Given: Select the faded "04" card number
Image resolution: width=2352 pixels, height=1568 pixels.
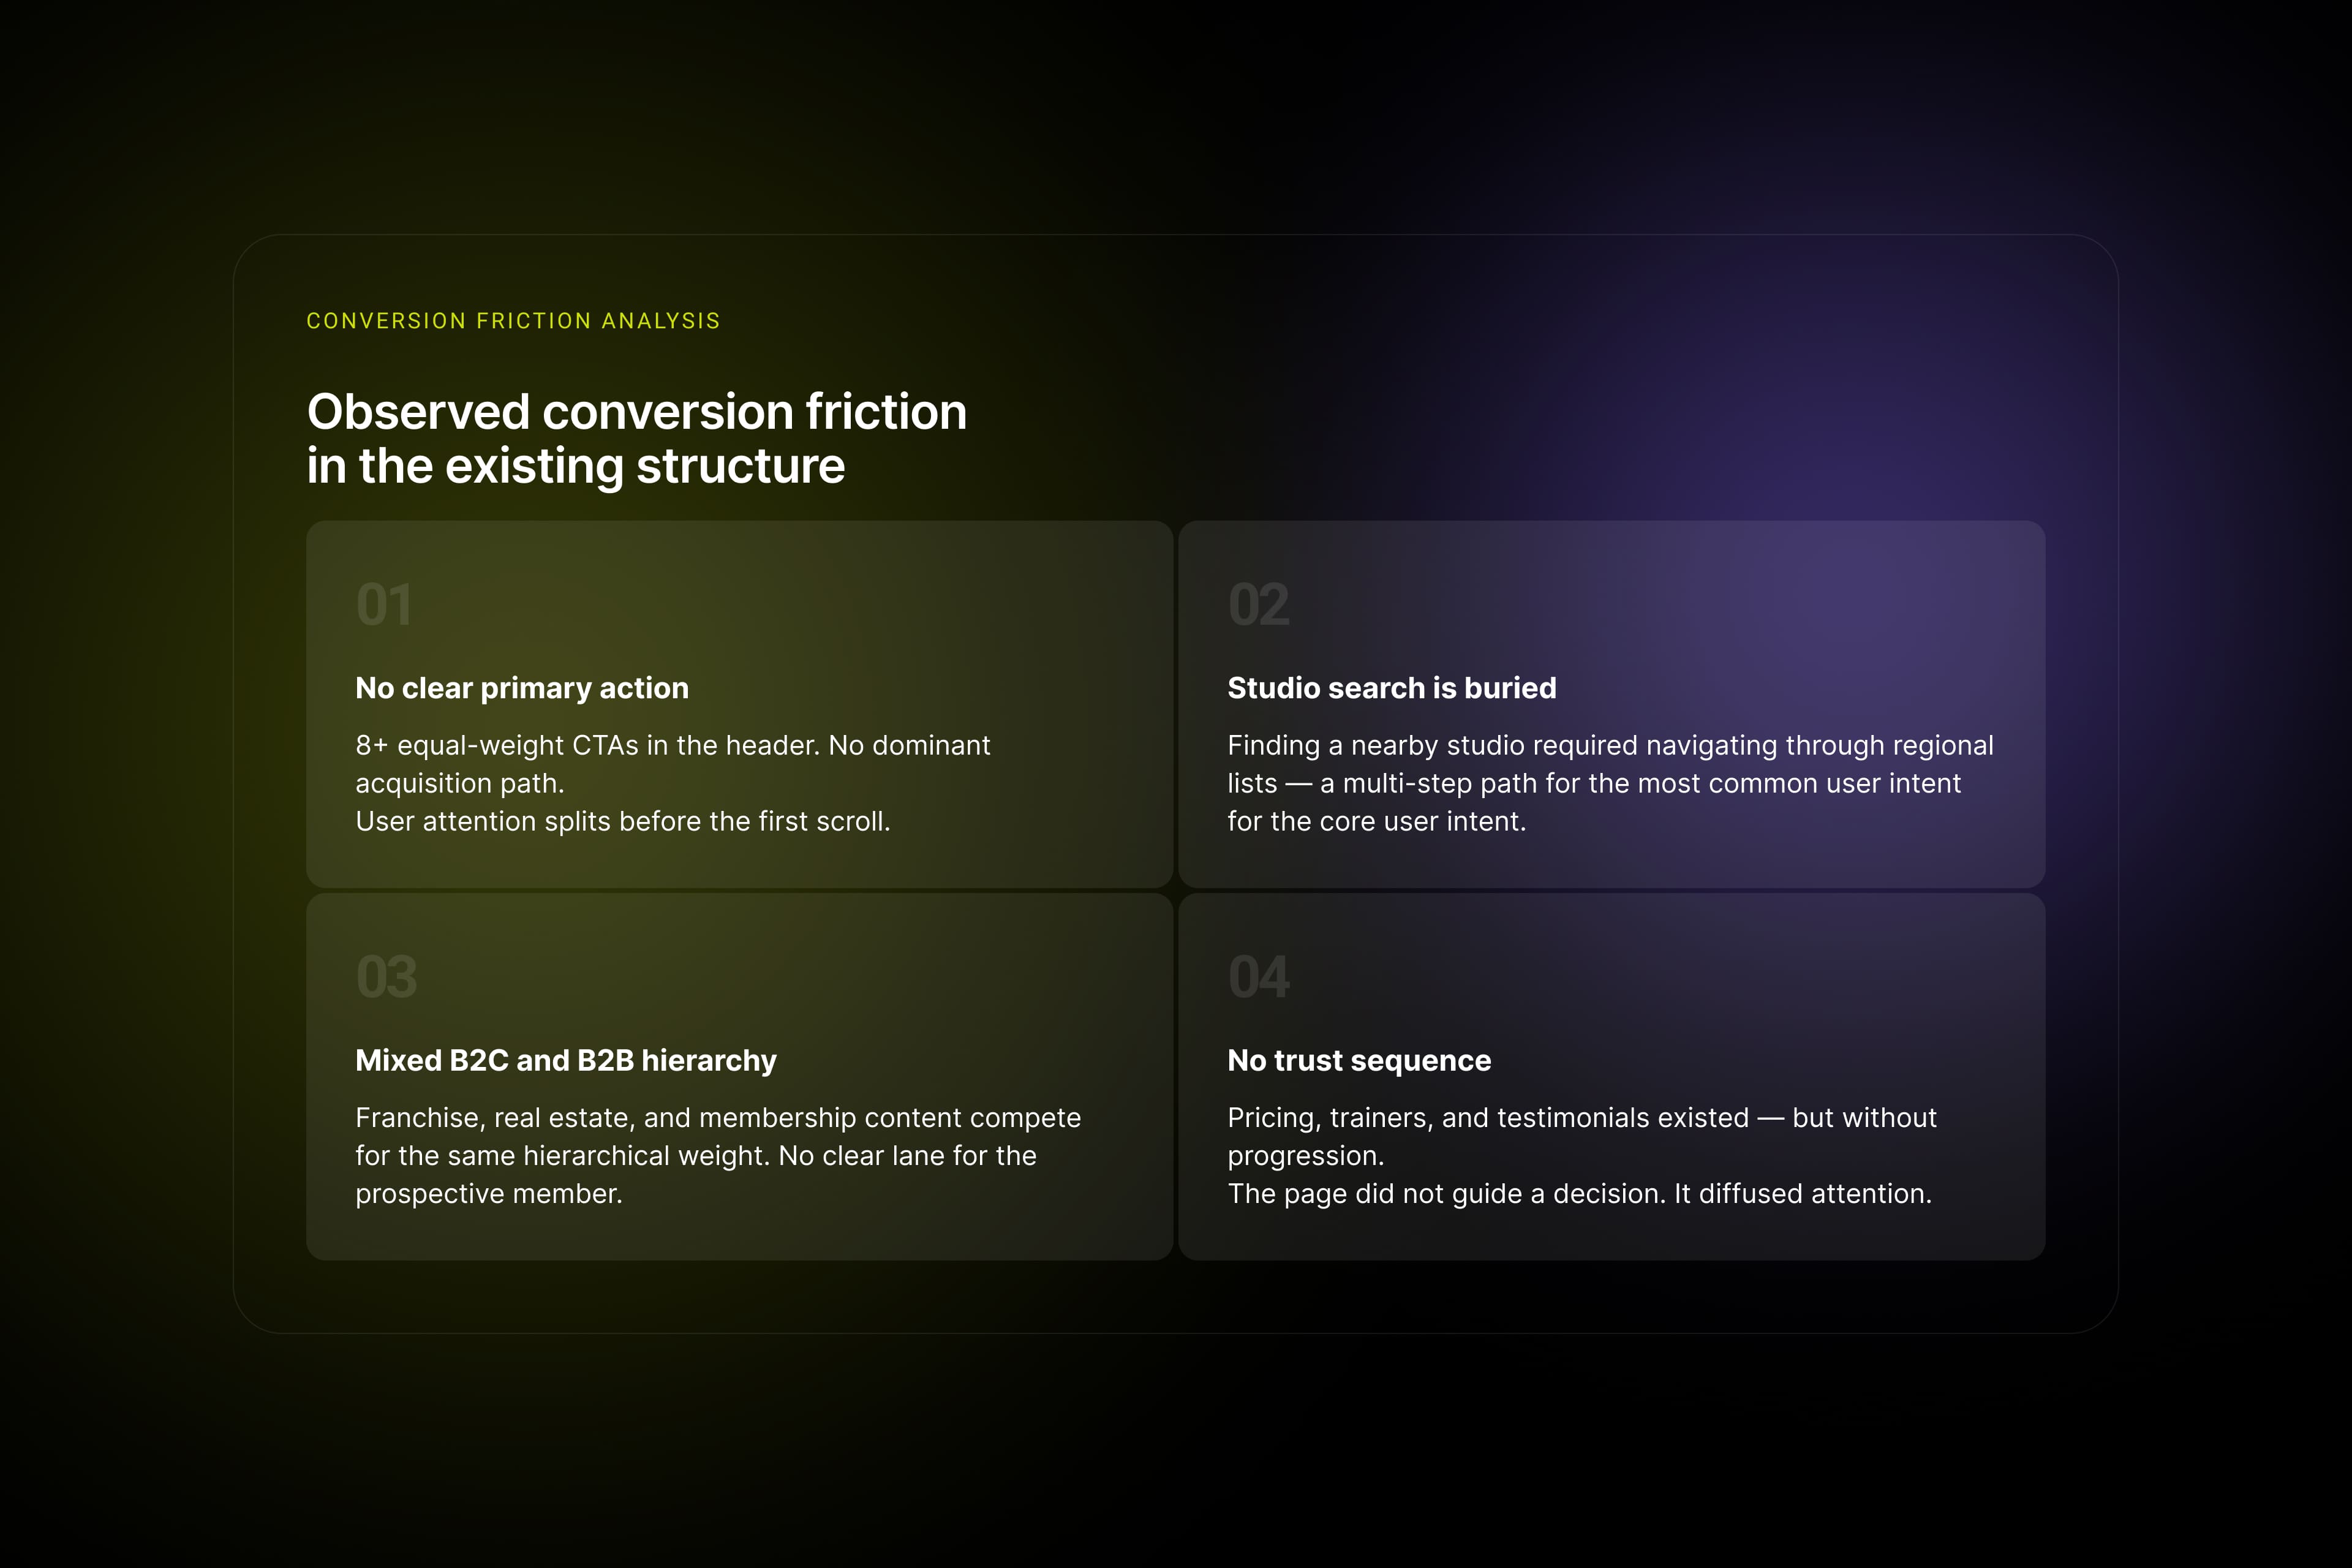Looking at the screenshot, I should tap(1258, 977).
